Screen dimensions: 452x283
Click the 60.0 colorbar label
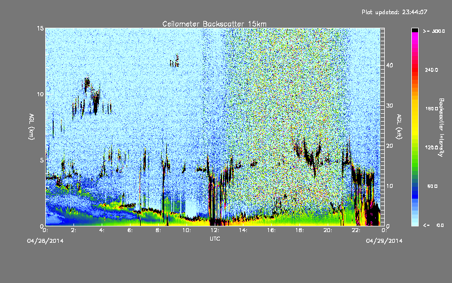(432, 186)
